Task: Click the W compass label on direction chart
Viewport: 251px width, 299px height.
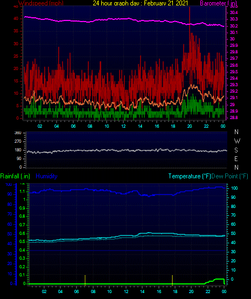Action: [237, 141]
